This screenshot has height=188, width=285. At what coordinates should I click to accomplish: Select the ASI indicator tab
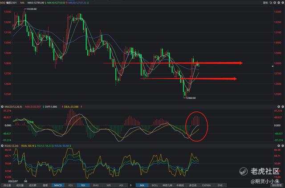pos(121,185)
